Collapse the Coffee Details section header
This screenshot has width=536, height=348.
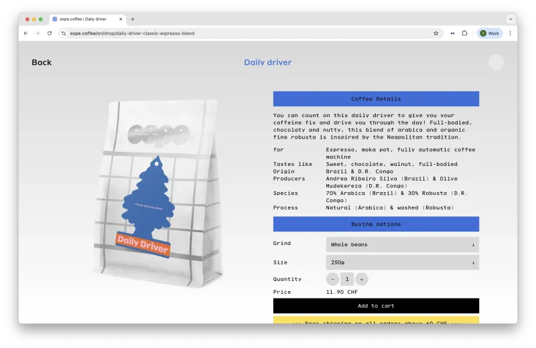(x=376, y=98)
